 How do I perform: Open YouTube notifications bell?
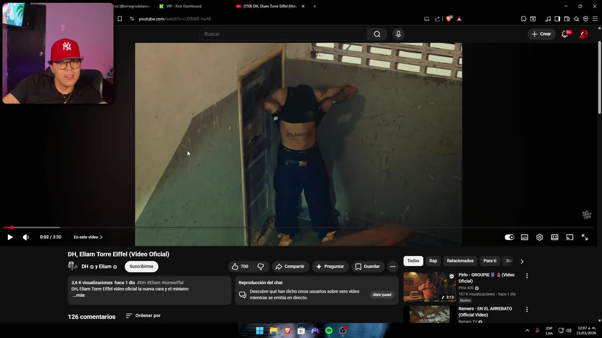click(x=565, y=34)
